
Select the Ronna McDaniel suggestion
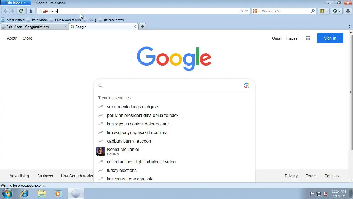click(174, 151)
